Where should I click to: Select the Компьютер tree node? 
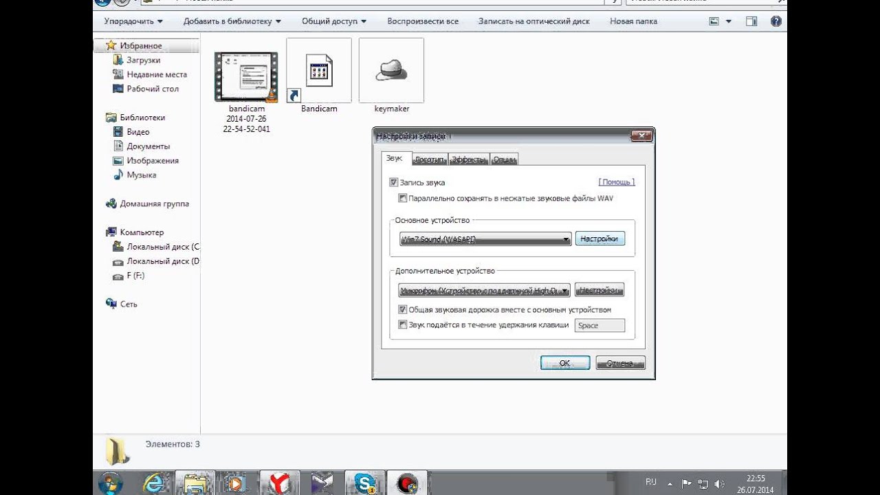point(142,232)
